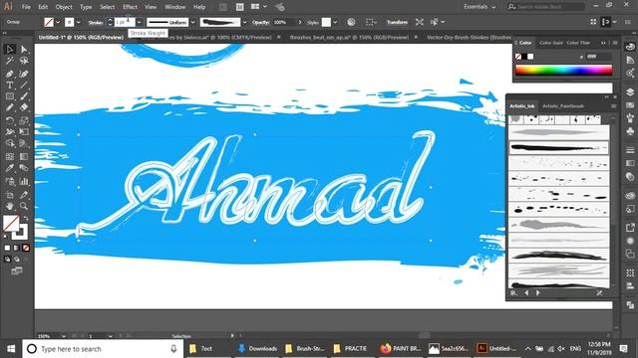Viewport: 638px width, 358px height.
Task: Open the Essentials workspace switcher
Action: [x=479, y=7]
